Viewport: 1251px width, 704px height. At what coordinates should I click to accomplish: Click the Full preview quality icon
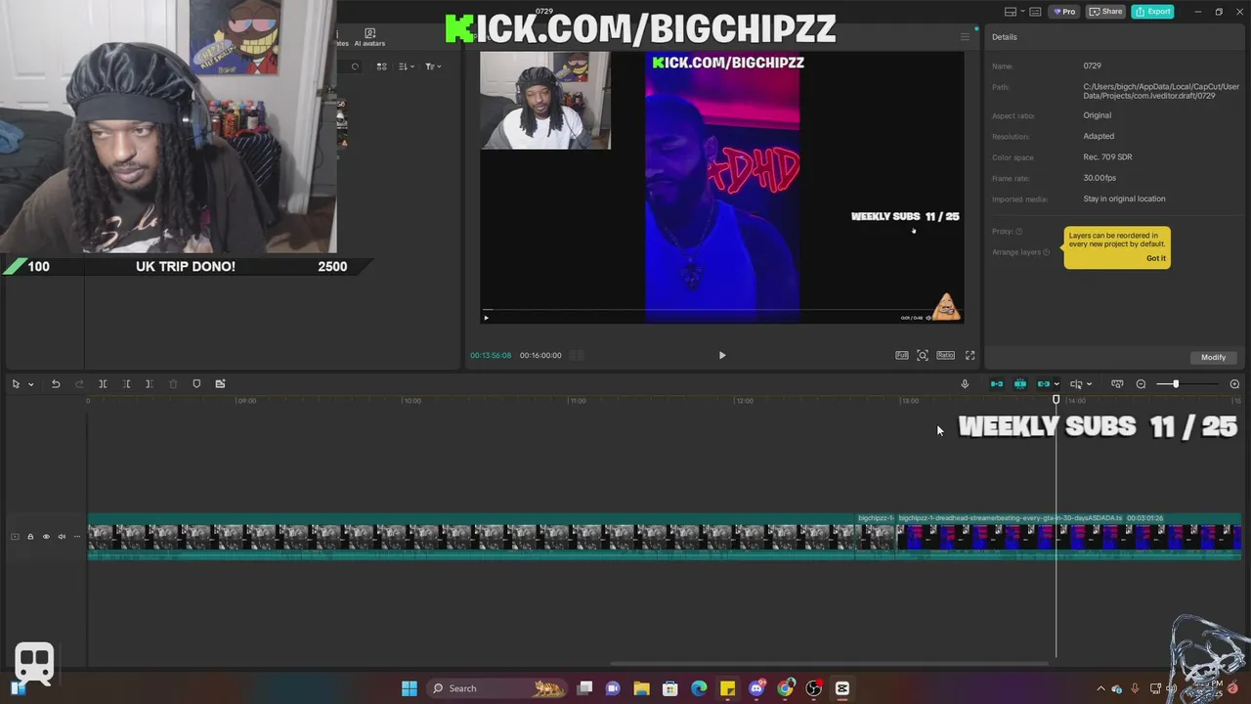(902, 356)
